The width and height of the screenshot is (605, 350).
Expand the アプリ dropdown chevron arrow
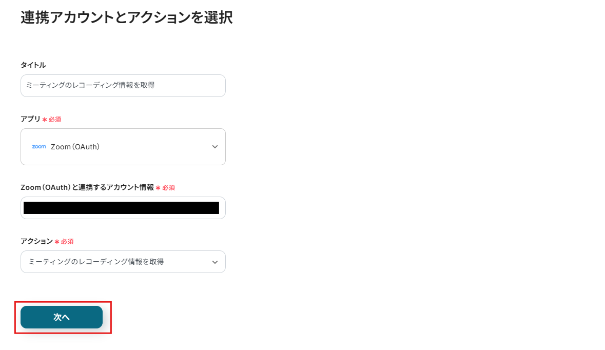(x=215, y=147)
